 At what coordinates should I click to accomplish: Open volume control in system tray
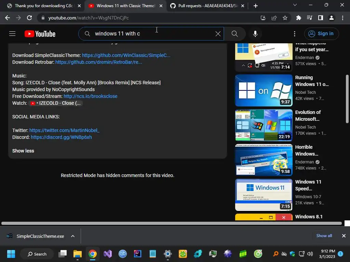pos(310,254)
